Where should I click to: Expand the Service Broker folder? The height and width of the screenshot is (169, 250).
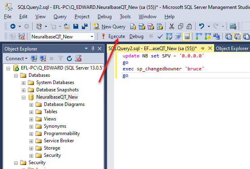click(x=31, y=141)
